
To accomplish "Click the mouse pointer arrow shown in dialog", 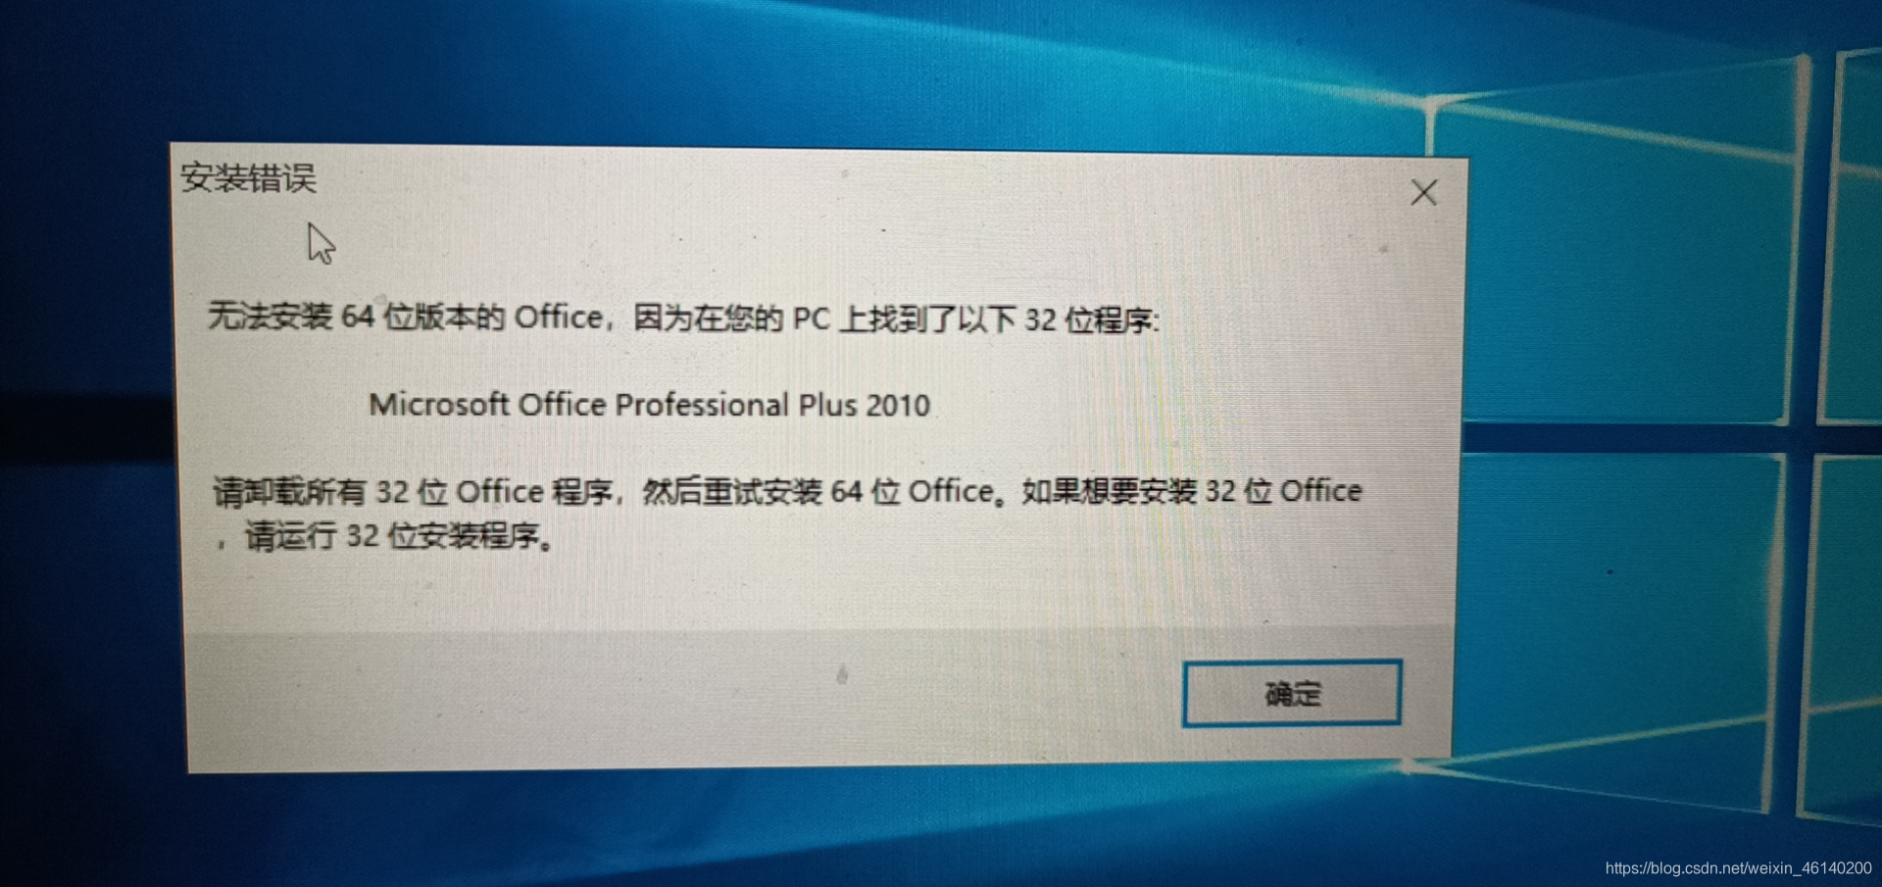I will [321, 243].
